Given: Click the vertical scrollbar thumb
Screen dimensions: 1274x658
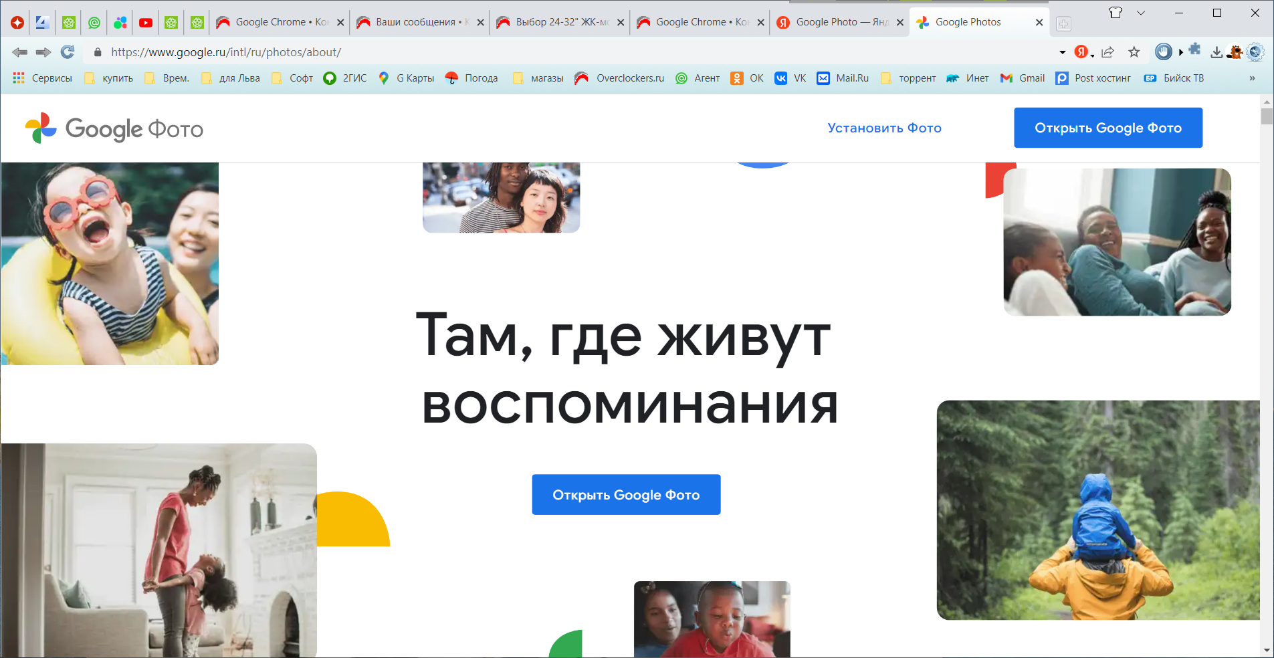Looking at the screenshot, I should click(x=1267, y=116).
